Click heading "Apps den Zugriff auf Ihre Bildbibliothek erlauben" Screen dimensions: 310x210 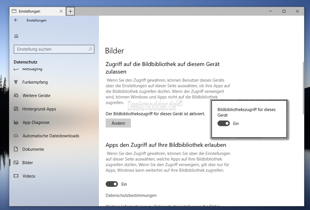[x=166, y=145]
